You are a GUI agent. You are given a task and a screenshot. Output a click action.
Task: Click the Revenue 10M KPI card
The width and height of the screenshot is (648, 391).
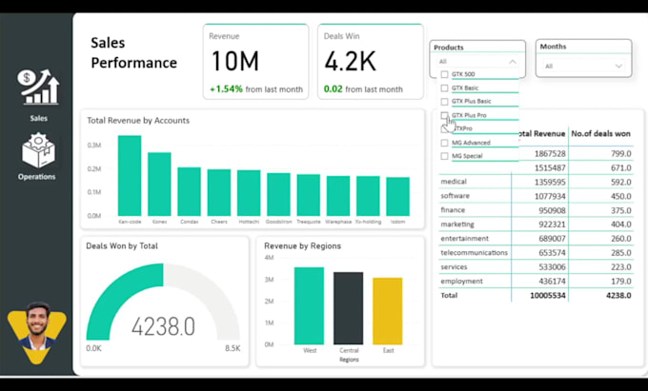click(255, 62)
